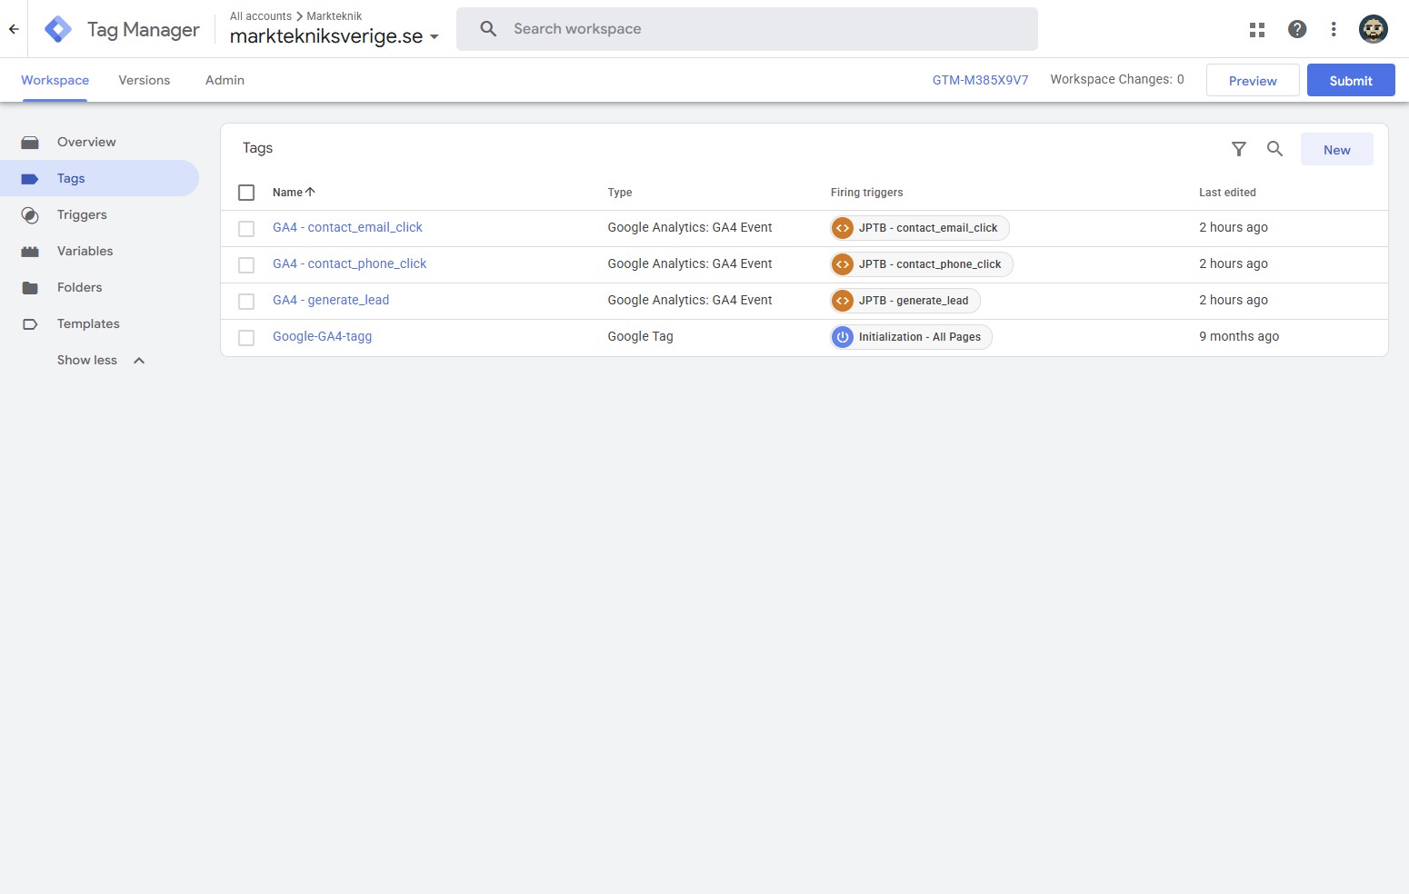Click the New tag button
The image size is (1409, 894).
click(1336, 150)
